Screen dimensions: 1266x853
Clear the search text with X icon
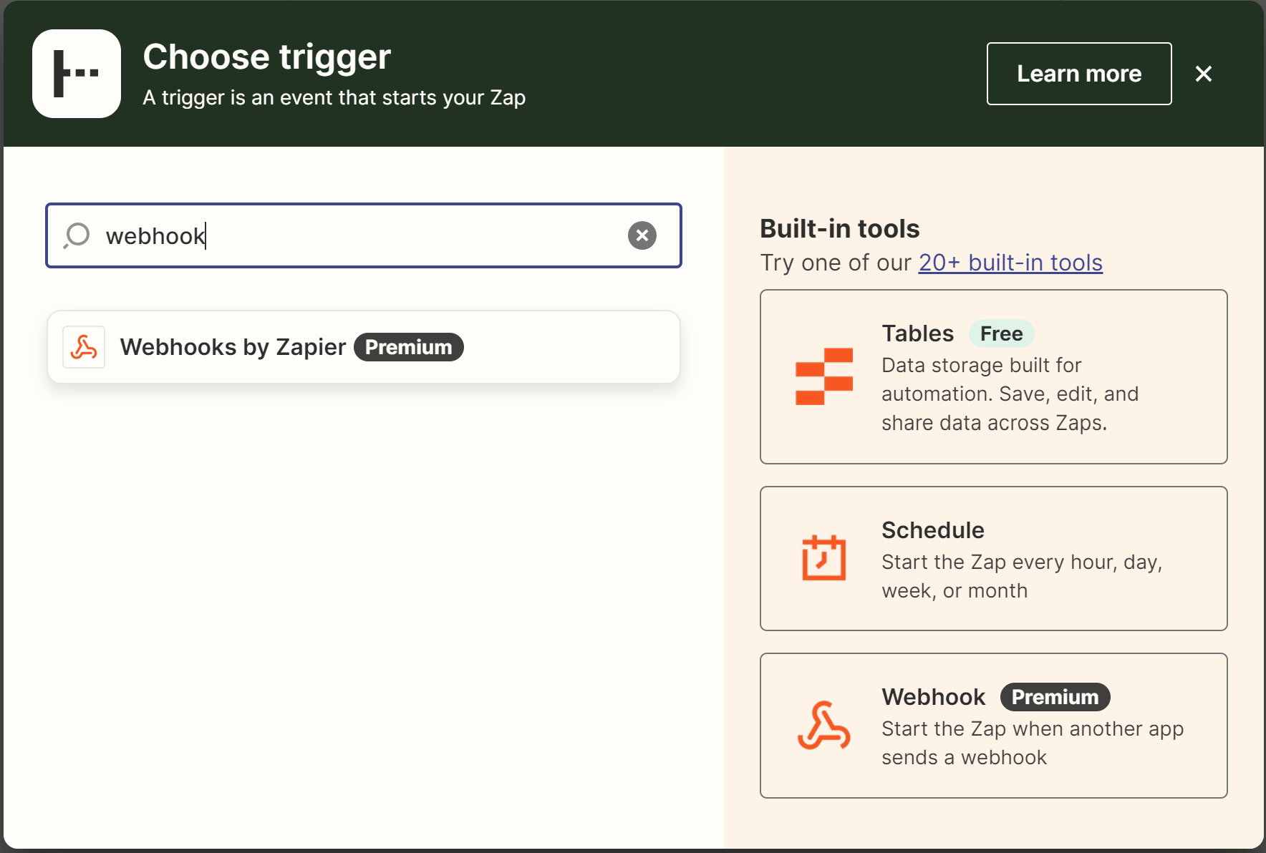click(642, 235)
